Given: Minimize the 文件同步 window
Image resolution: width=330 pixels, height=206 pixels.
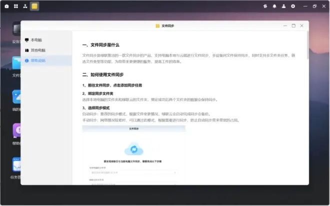Looking at the screenshot, I should 285,25.
